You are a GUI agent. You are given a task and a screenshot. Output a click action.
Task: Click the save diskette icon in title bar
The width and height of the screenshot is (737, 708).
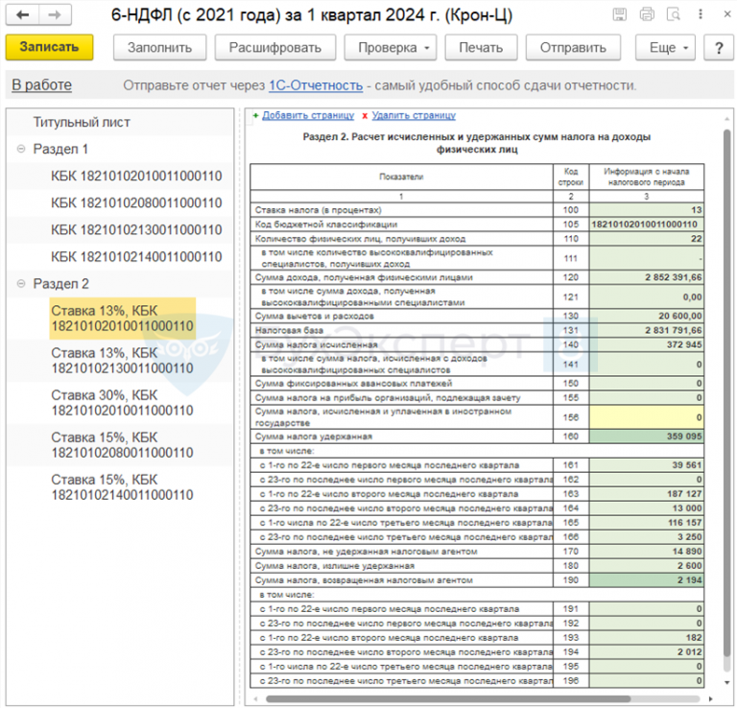coord(621,15)
